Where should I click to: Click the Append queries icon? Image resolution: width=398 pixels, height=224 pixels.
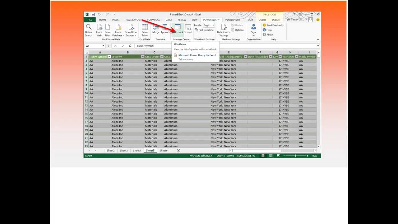click(165, 29)
